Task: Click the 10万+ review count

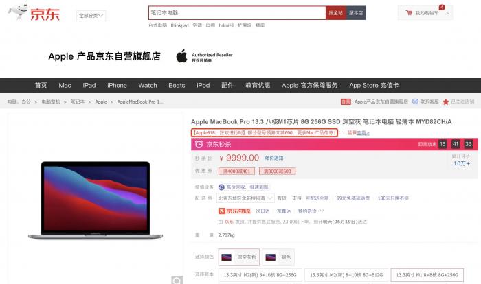Action: click(x=462, y=163)
